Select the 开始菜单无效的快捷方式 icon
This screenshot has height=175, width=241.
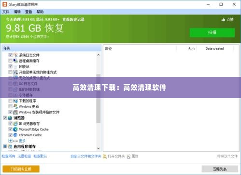tap(15, 72)
